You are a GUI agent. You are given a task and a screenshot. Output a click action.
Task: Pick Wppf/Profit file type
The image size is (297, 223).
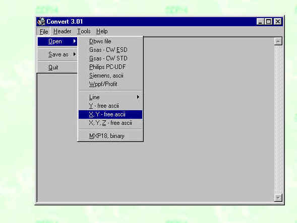(110, 84)
